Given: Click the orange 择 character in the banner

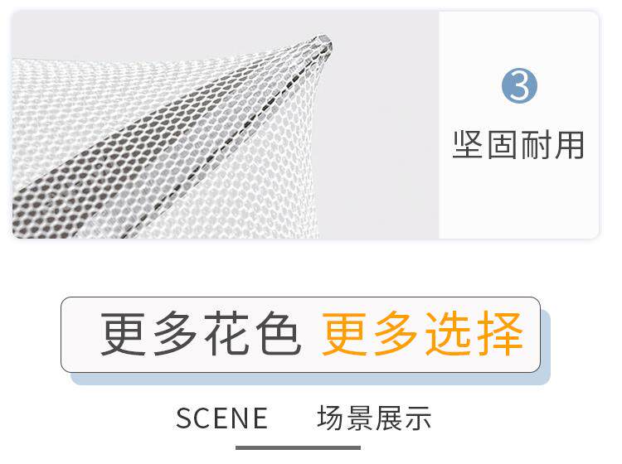Looking at the screenshot, I should tap(500, 334).
